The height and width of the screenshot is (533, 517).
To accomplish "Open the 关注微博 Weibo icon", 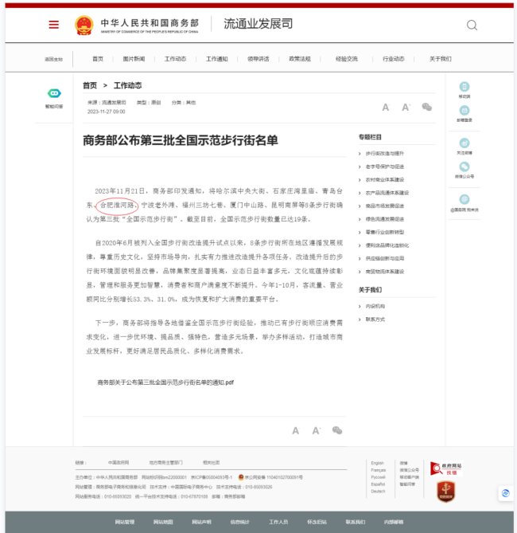I will click(x=464, y=143).
